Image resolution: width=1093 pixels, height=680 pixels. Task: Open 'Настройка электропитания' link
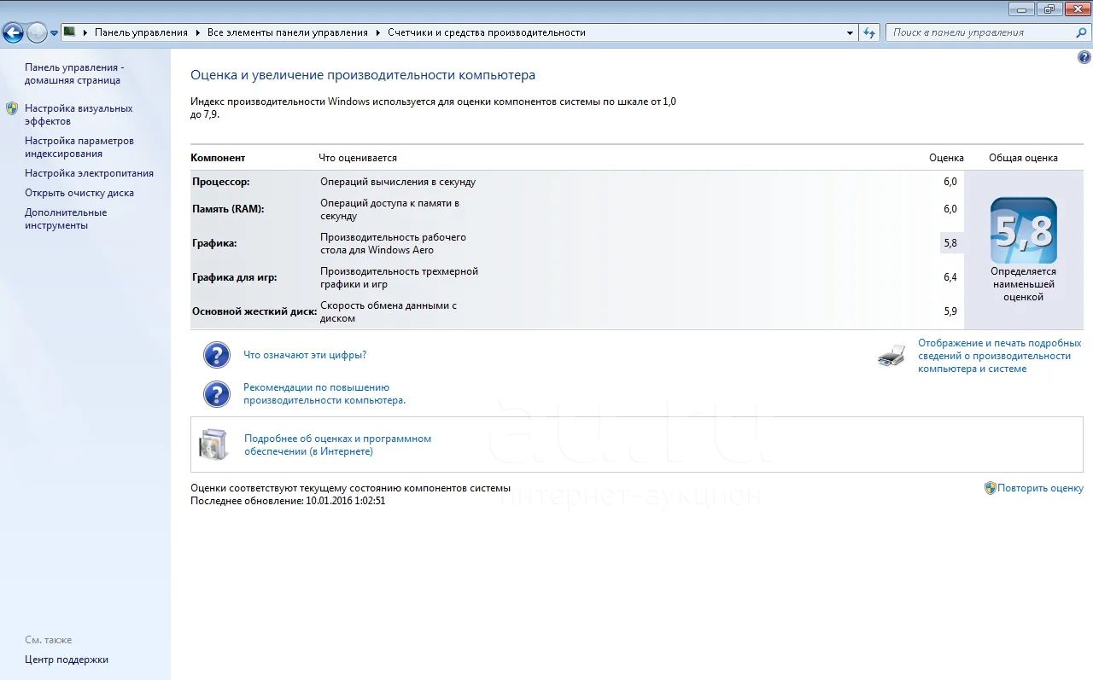coord(89,173)
